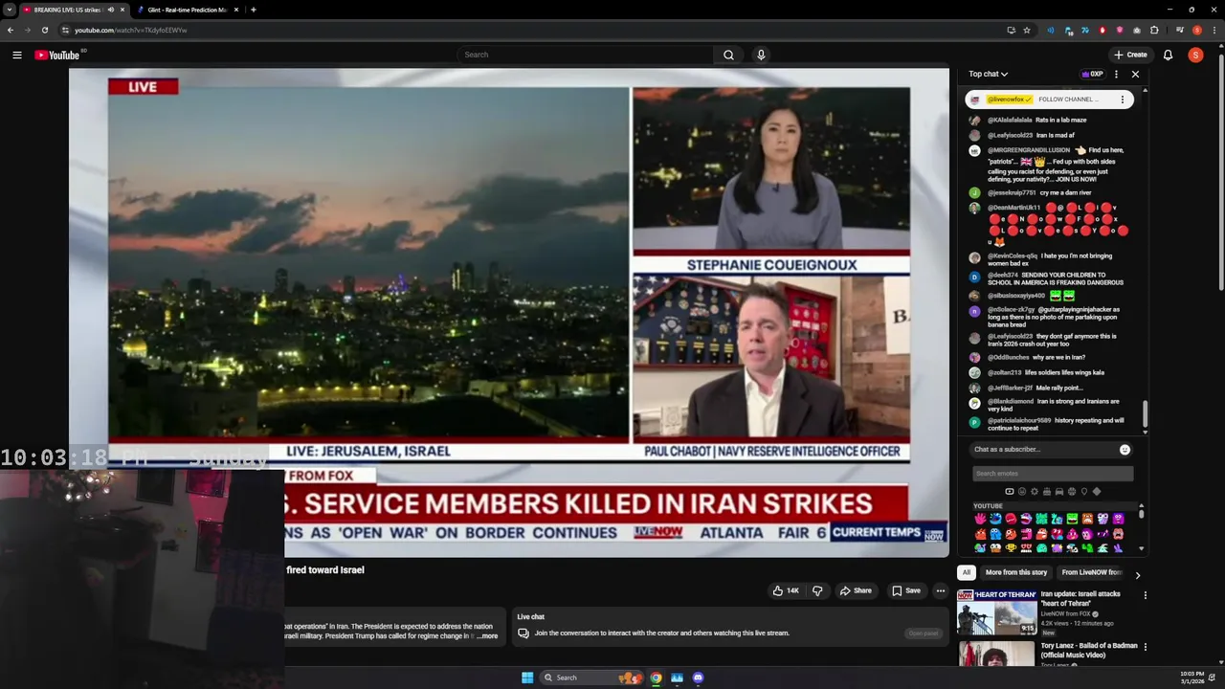Save the video to a playlist

[906, 590]
